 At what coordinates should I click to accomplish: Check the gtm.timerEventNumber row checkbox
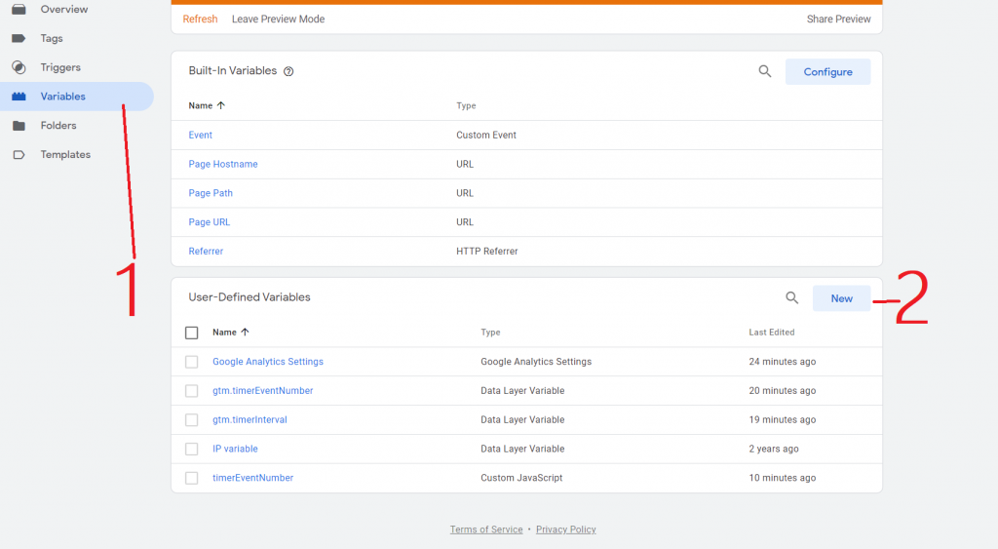pos(192,390)
